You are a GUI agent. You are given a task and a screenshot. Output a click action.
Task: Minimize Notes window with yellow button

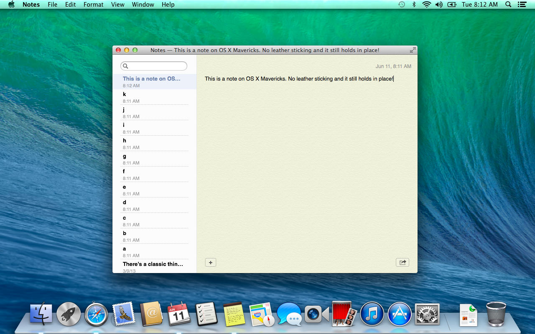[127, 50]
